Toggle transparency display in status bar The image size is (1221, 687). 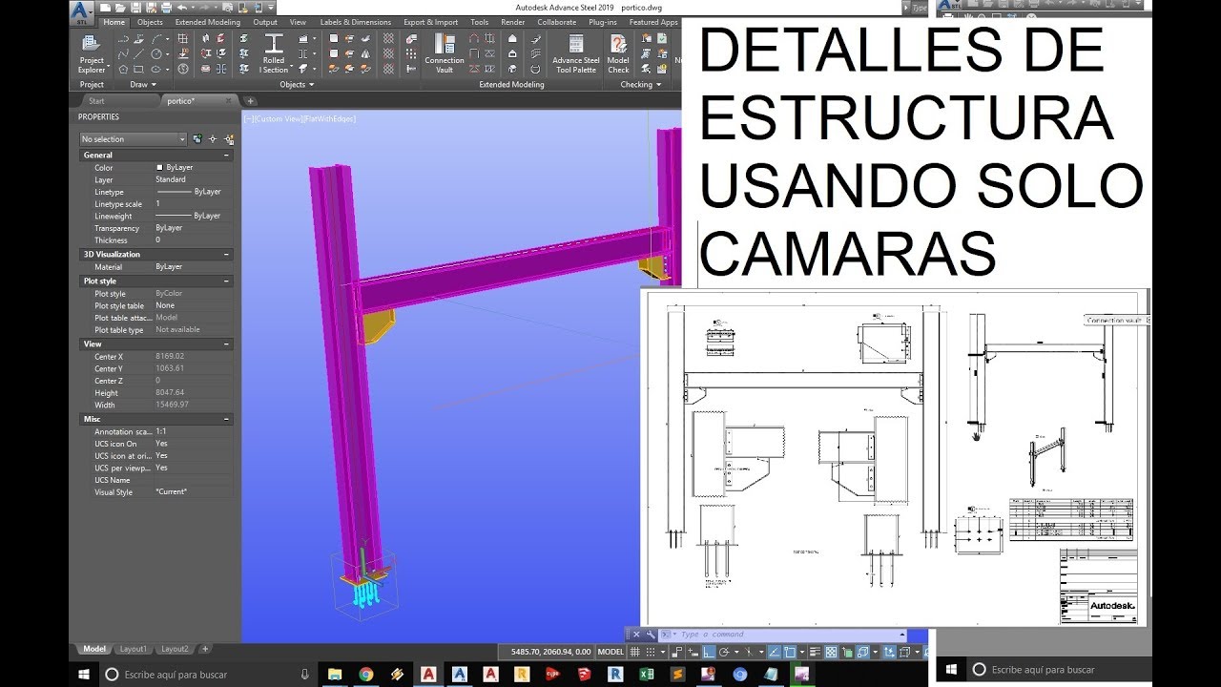tap(831, 652)
